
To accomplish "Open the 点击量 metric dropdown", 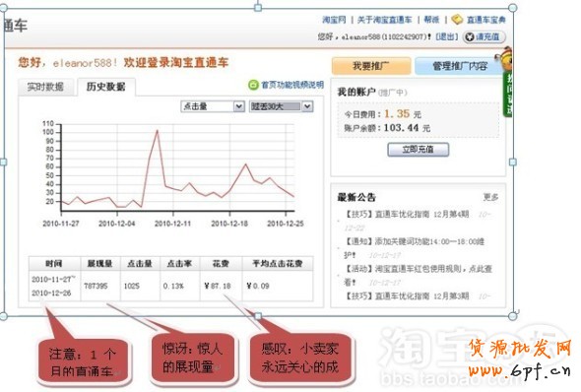I will point(213,106).
